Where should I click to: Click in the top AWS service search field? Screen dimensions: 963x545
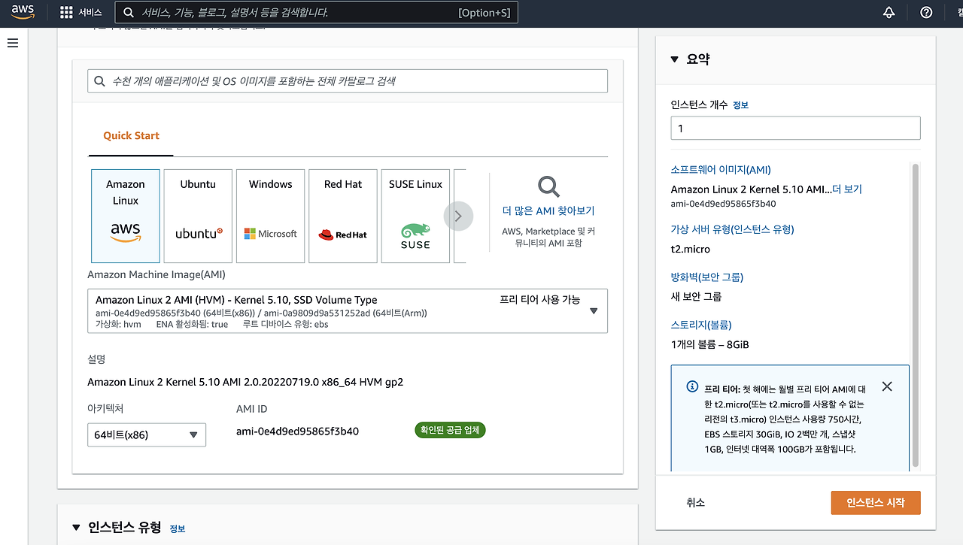click(x=316, y=13)
